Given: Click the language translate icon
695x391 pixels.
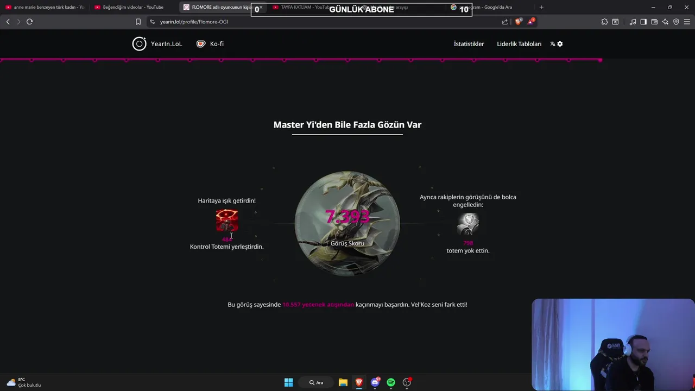Looking at the screenshot, I should tap(553, 44).
